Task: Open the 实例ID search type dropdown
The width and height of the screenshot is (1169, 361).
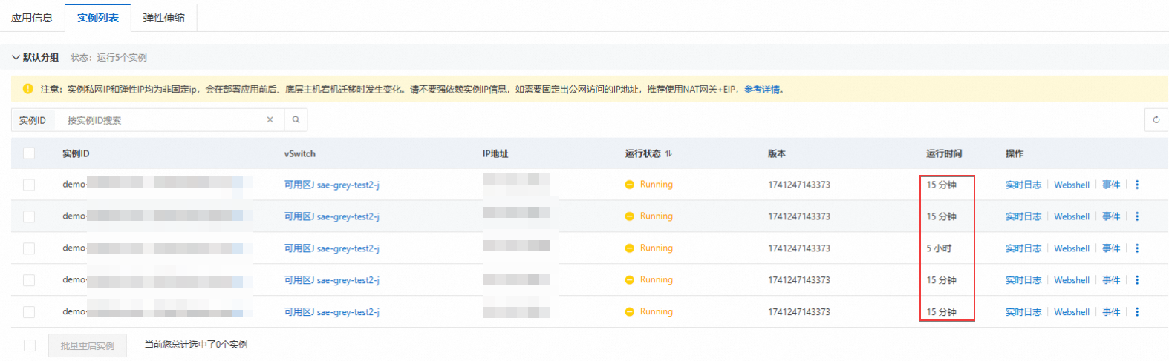Action: 33,120
